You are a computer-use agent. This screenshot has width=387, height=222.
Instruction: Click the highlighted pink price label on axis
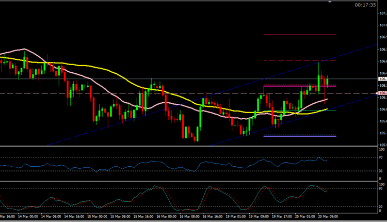[x=382, y=93]
